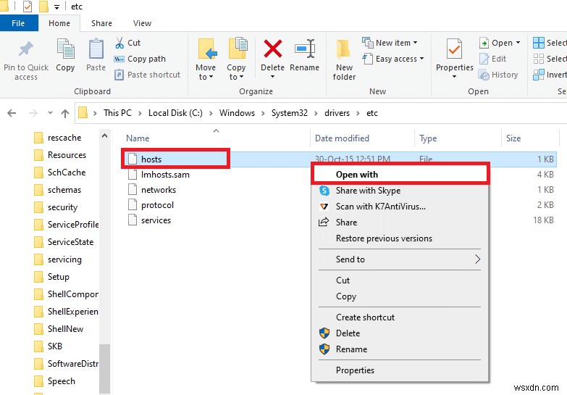Click Paste shortcut in the ribbon

147,75
